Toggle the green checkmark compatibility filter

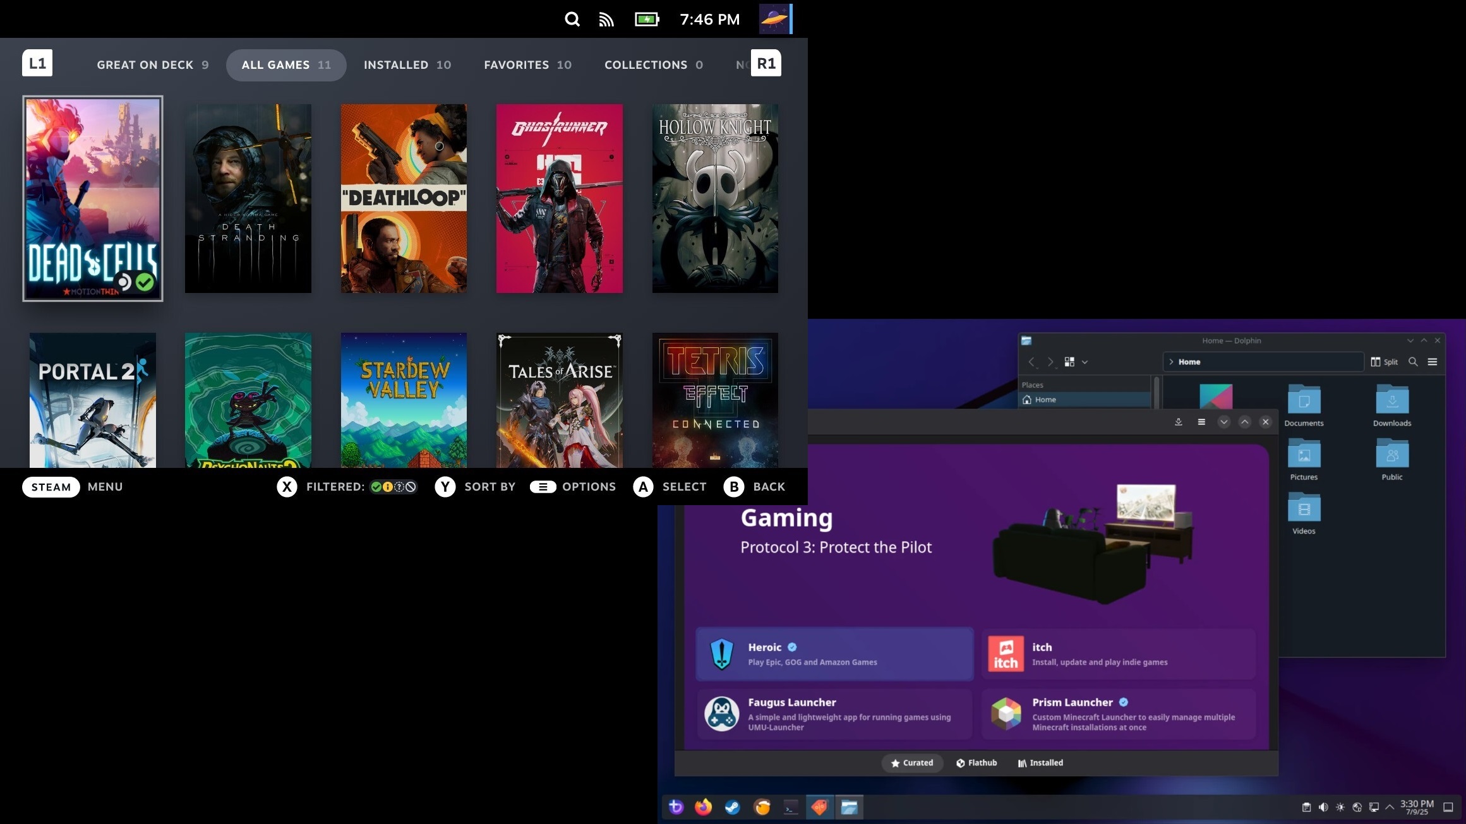coord(376,487)
